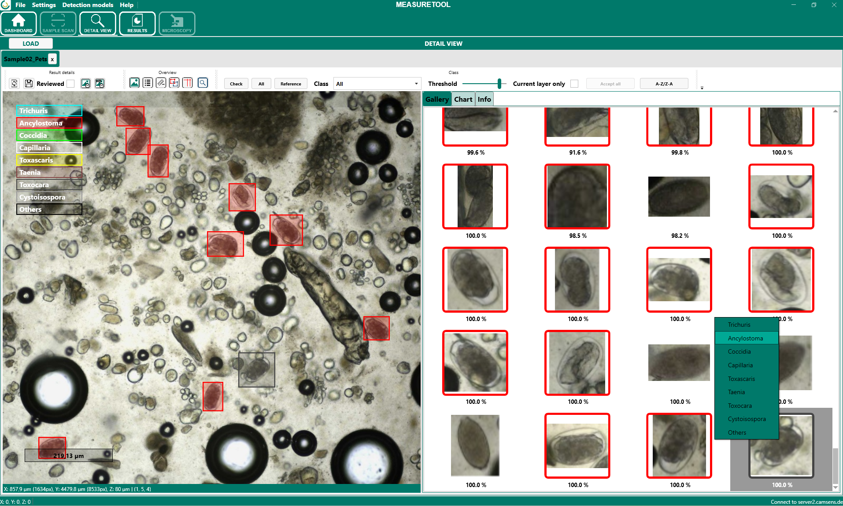This screenshot has height=506, width=843.
Task: Select the red grid columns overlay icon
Action: [188, 83]
